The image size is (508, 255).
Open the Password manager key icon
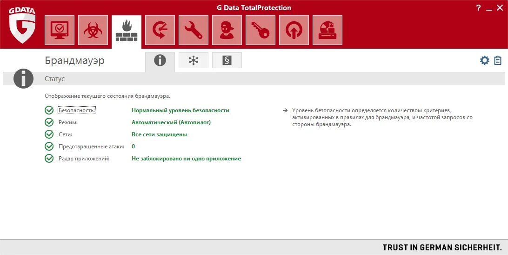click(261, 30)
